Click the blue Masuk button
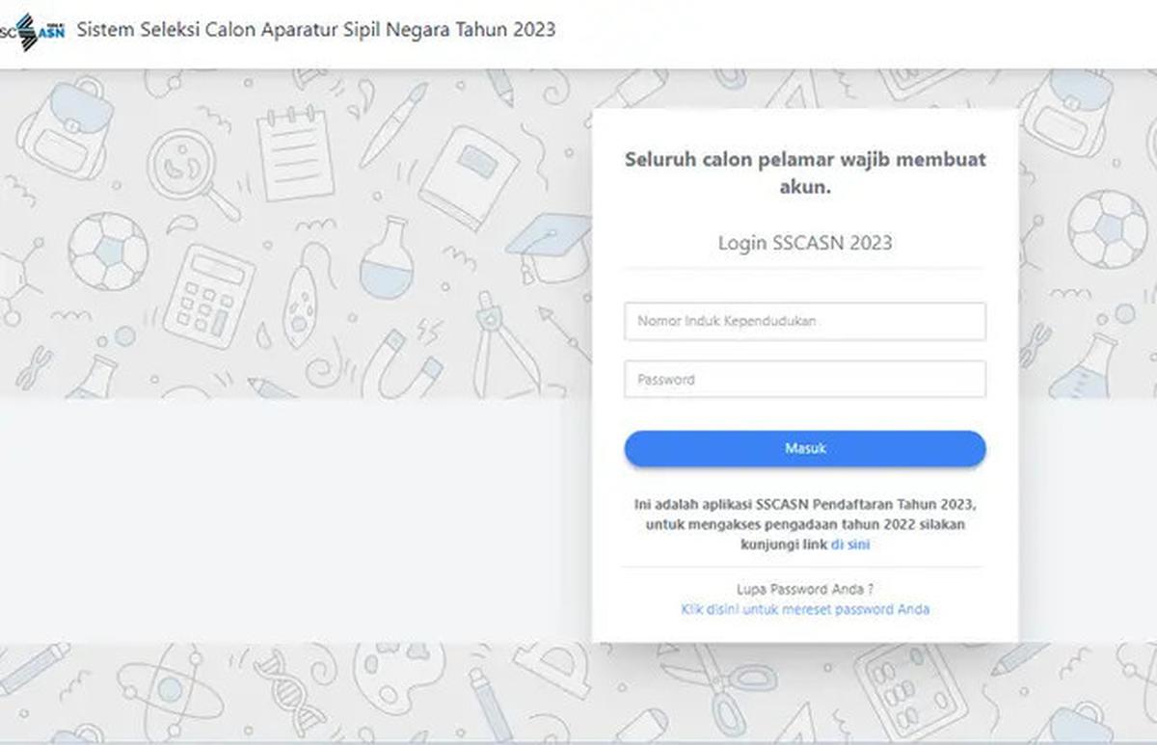Image resolution: width=1157 pixels, height=745 pixels. 805,449
